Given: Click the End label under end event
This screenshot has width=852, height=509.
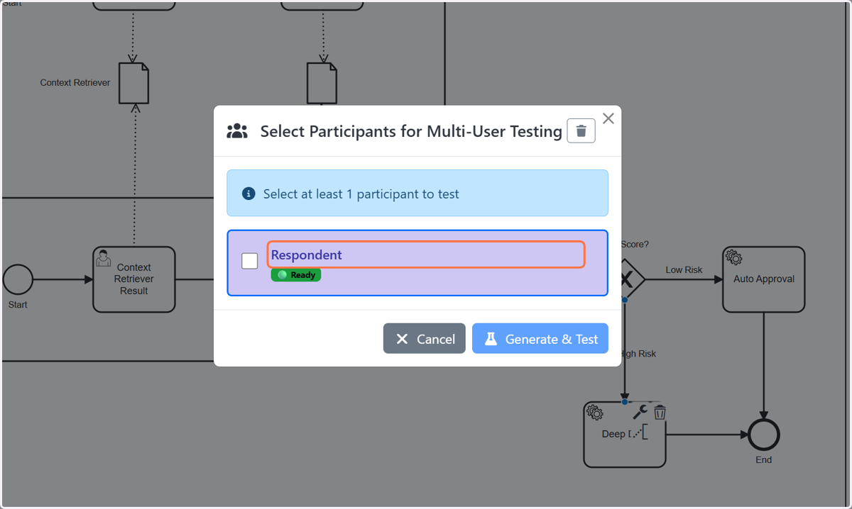Looking at the screenshot, I should point(764,459).
